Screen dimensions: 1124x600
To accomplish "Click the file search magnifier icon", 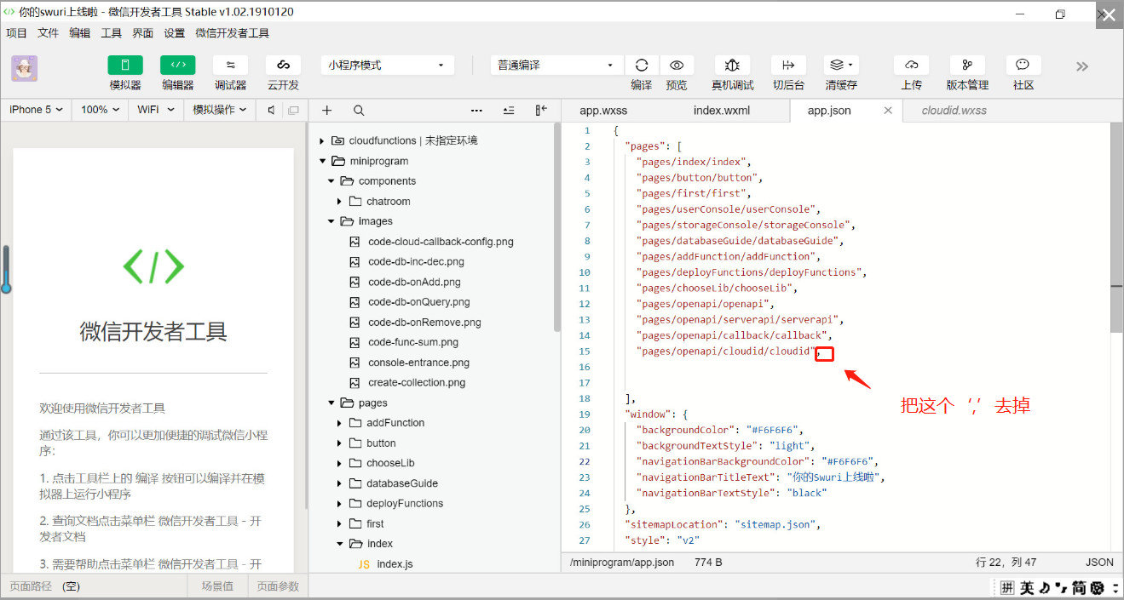I will 359,110.
